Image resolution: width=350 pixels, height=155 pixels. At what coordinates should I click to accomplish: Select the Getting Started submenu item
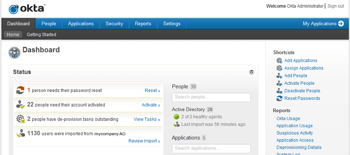point(42,35)
